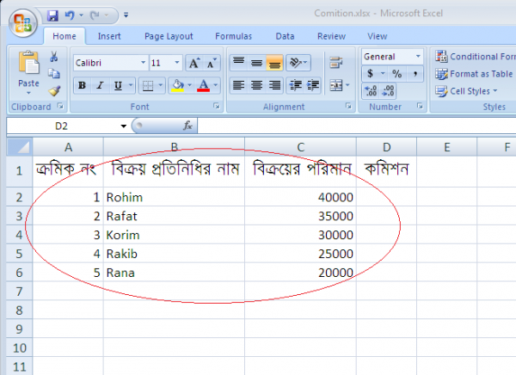516x375 pixels.
Task: Undo the last action in the Quick Access Toolbar
Action: tap(70, 15)
